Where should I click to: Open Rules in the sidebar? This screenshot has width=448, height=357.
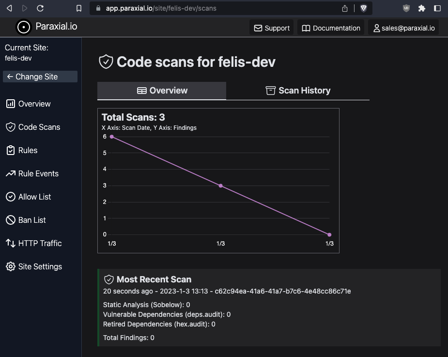[28, 150]
